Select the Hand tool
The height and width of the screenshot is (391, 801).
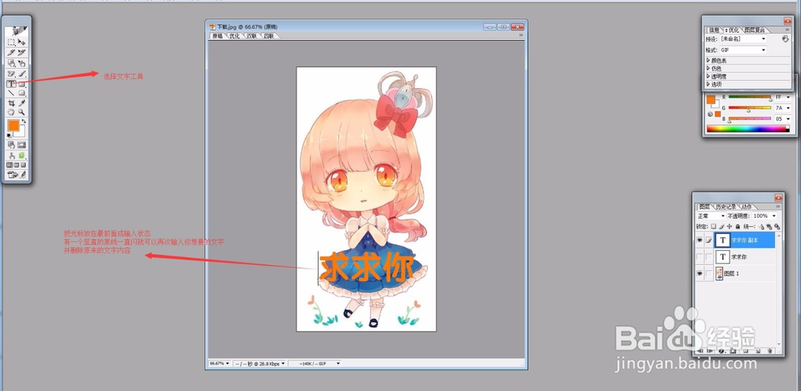tap(10, 111)
